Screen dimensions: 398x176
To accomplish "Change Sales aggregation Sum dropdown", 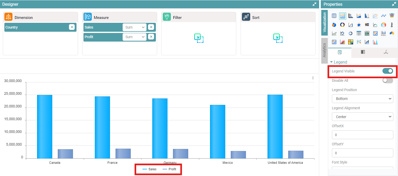I will [134, 27].
